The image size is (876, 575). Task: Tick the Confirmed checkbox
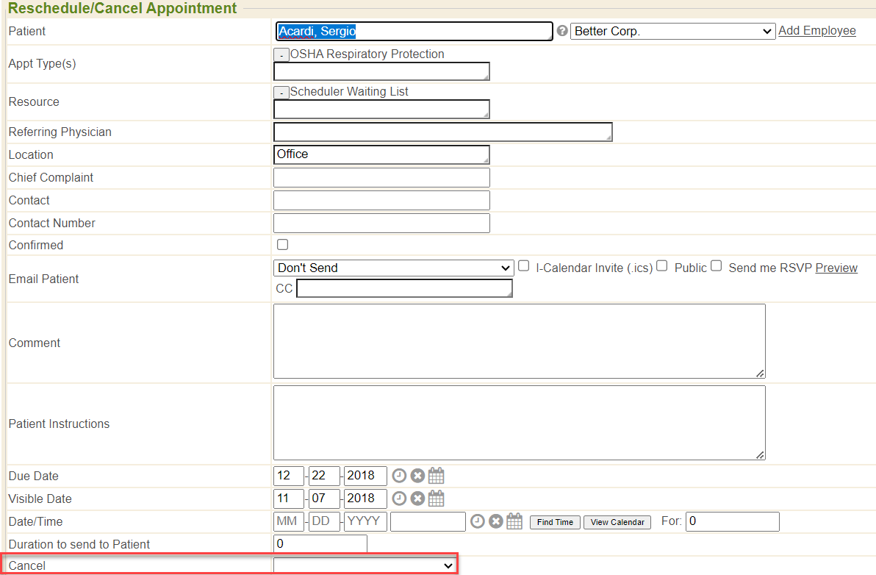click(282, 245)
